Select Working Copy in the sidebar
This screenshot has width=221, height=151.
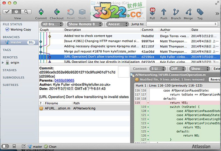[21, 29]
